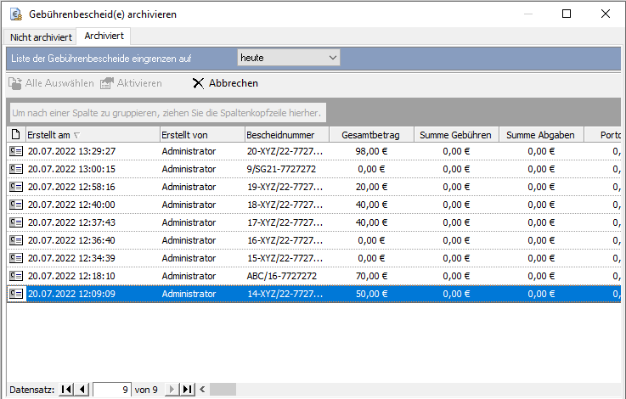Click the Bescheidnummer column header

pyautogui.click(x=286, y=134)
